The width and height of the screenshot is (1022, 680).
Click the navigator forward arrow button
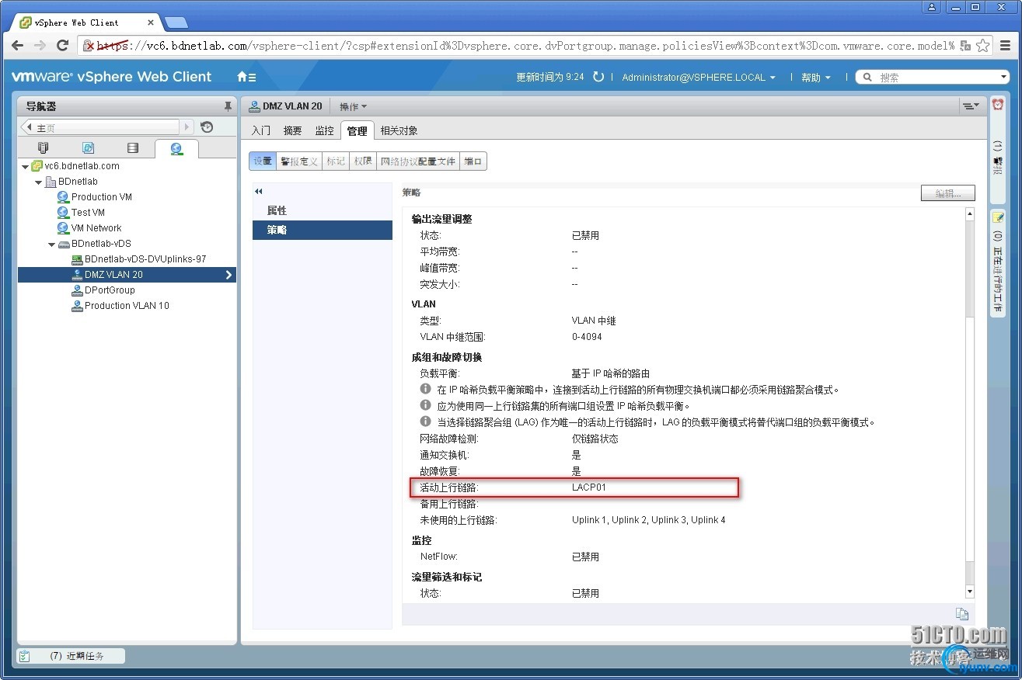click(187, 127)
